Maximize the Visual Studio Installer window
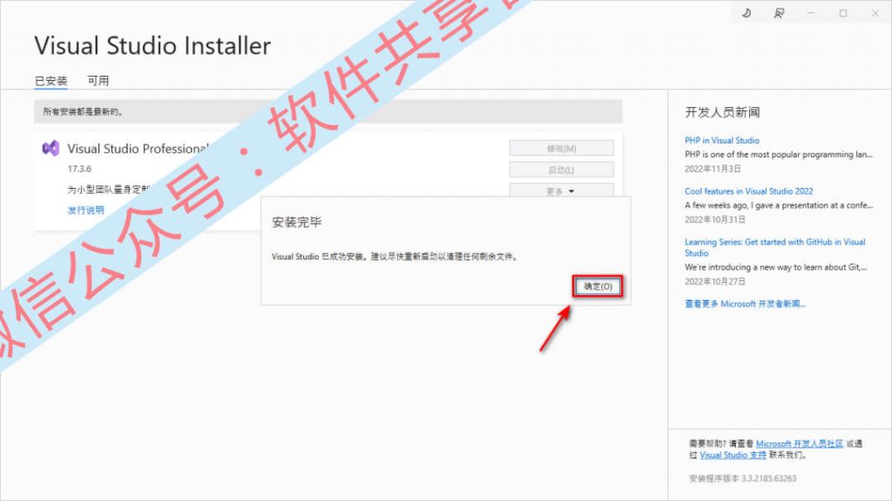The width and height of the screenshot is (892, 501). click(x=843, y=13)
